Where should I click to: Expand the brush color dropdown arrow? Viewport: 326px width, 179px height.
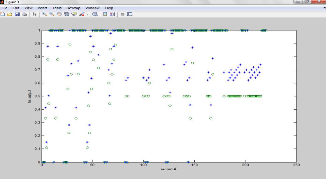(x=87, y=14)
